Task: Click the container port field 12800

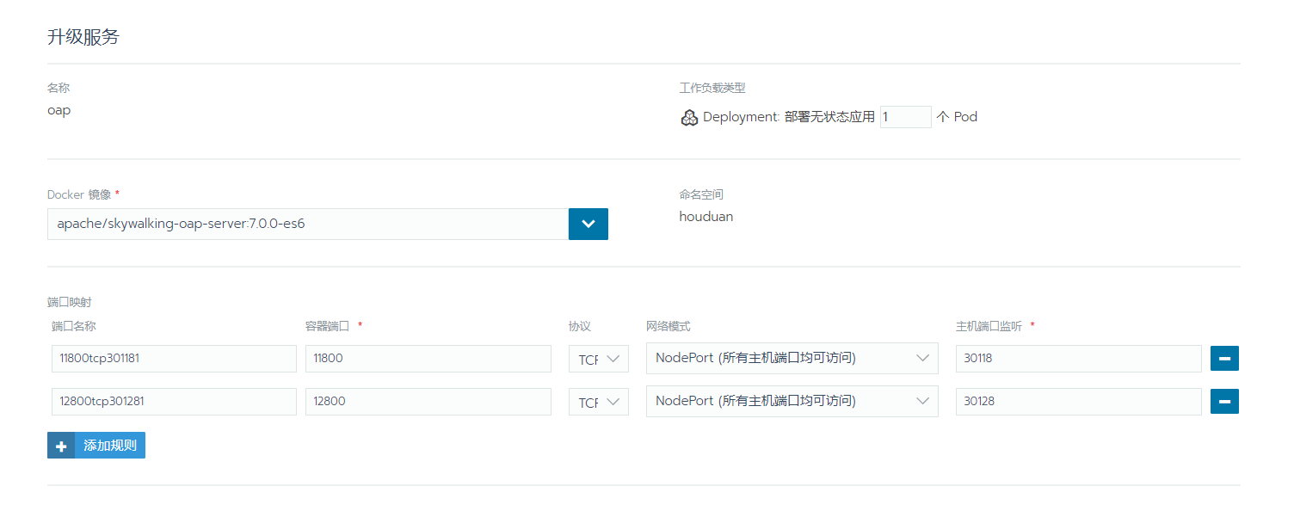Action: [x=428, y=402]
